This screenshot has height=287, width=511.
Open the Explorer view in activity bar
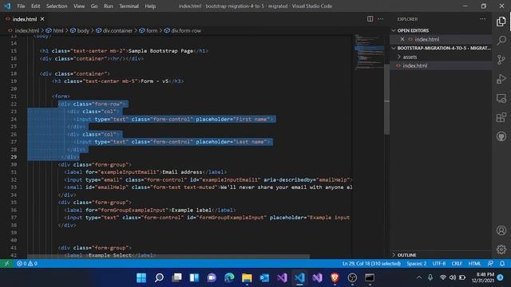tap(501, 22)
